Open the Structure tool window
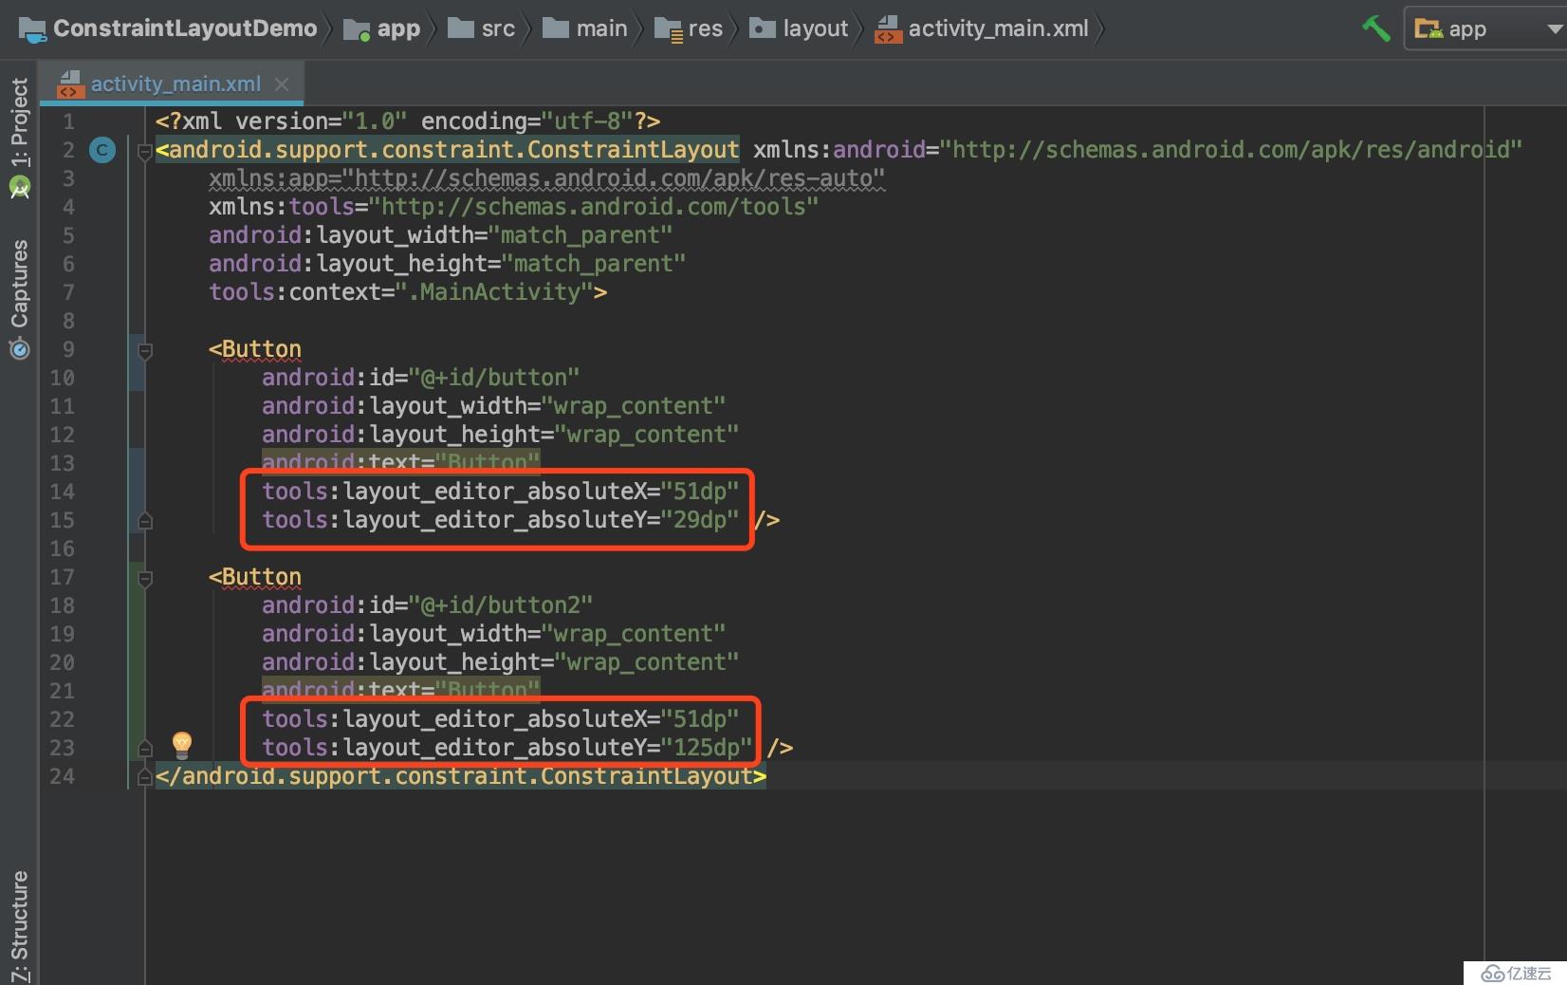Viewport: 1567px width, 985px height. (19, 925)
